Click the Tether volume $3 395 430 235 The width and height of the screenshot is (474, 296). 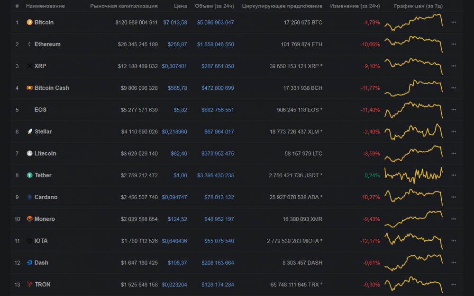click(x=216, y=175)
